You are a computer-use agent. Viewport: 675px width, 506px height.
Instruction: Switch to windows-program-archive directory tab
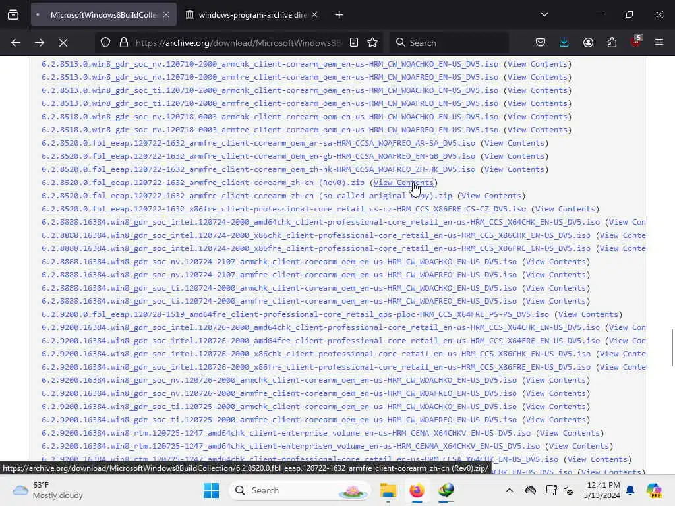pyautogui.click(x=252, y=15)
